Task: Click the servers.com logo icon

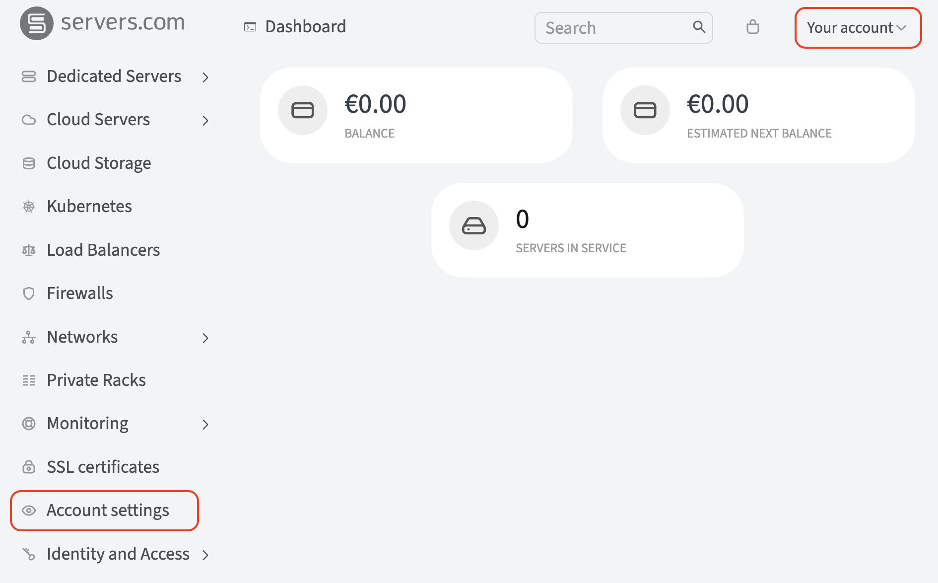Action: 37,23
